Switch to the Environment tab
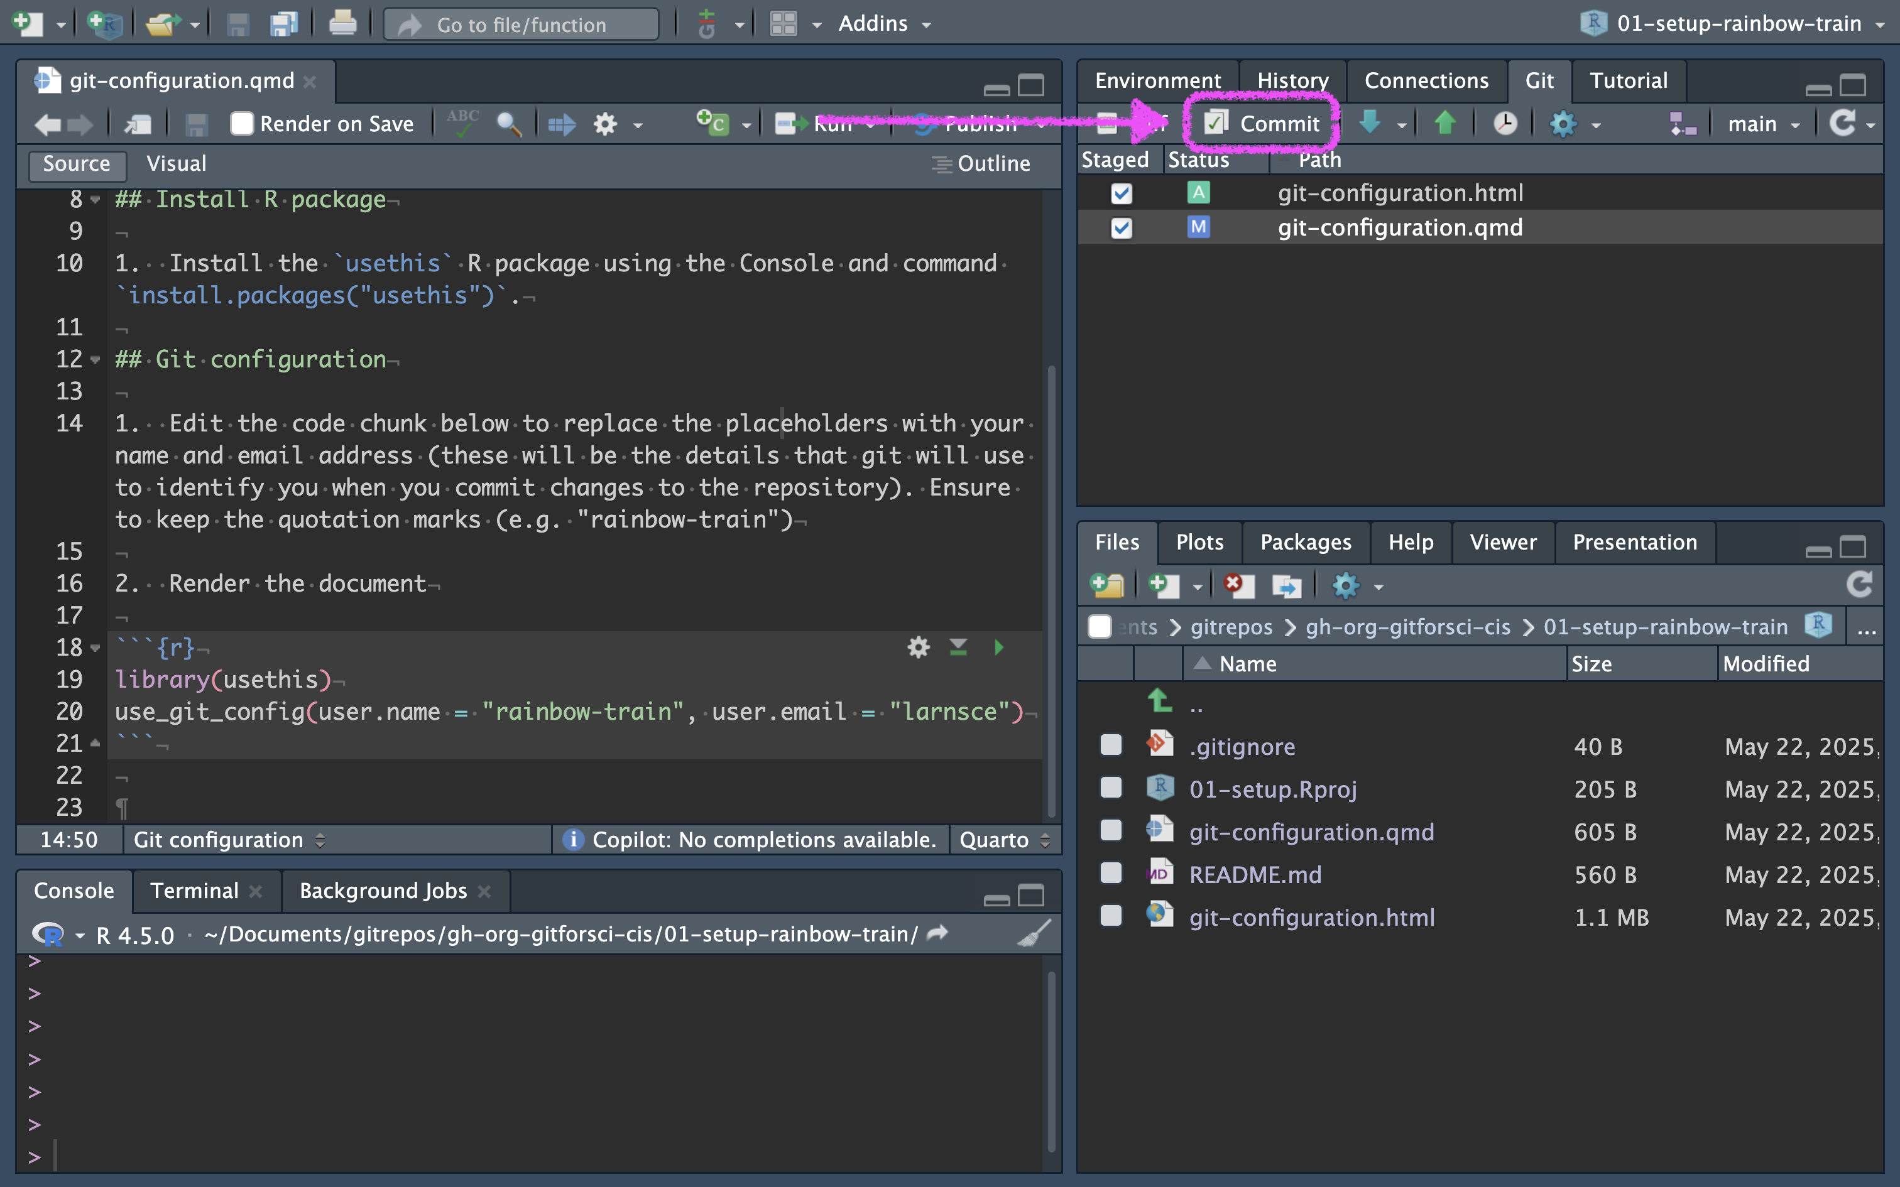The height and width of the screenshot is (1187, 1900). 1157,80
